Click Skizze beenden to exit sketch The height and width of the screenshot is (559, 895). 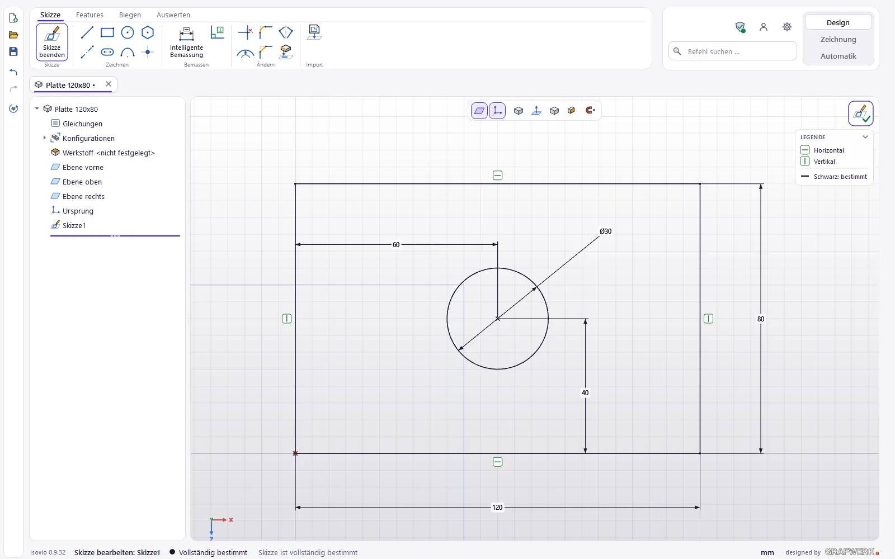point(52,42)
